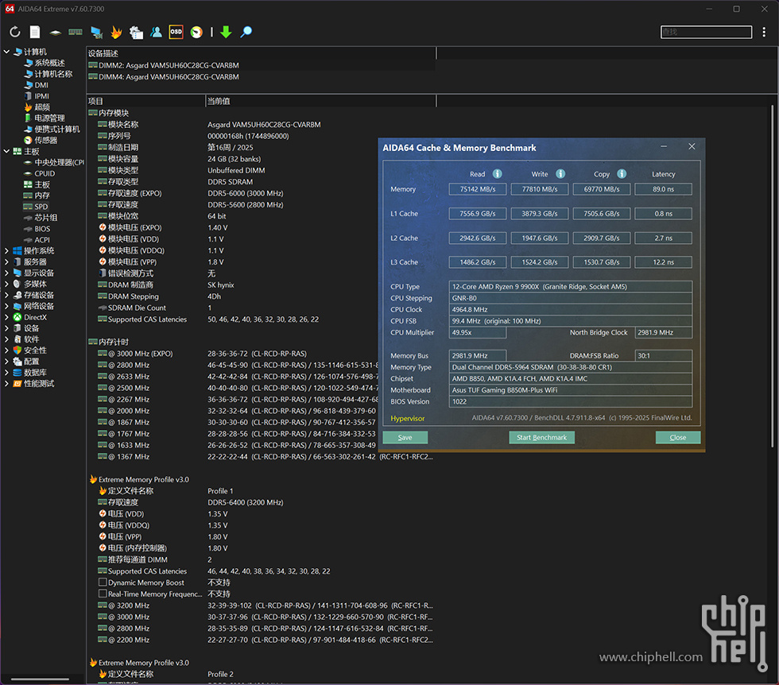Image resolution: width=779 pixels, height=685 pixels.
Task: Click the flame stability test icon
Action: (x=116, y=33)
